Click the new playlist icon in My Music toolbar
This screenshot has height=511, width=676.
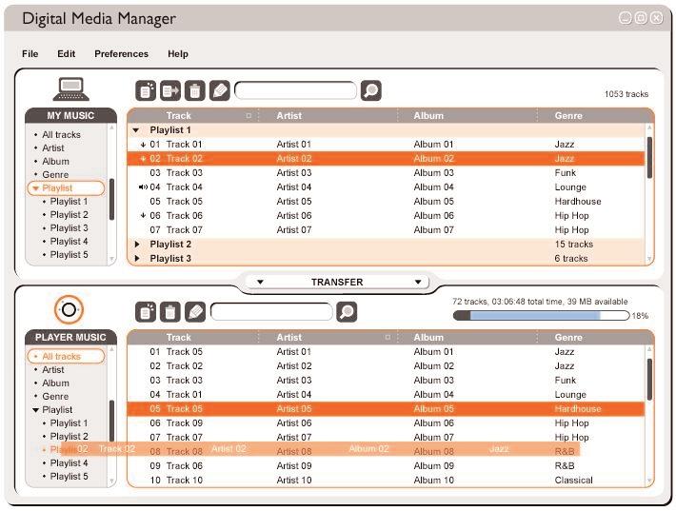tap(146, 91)
